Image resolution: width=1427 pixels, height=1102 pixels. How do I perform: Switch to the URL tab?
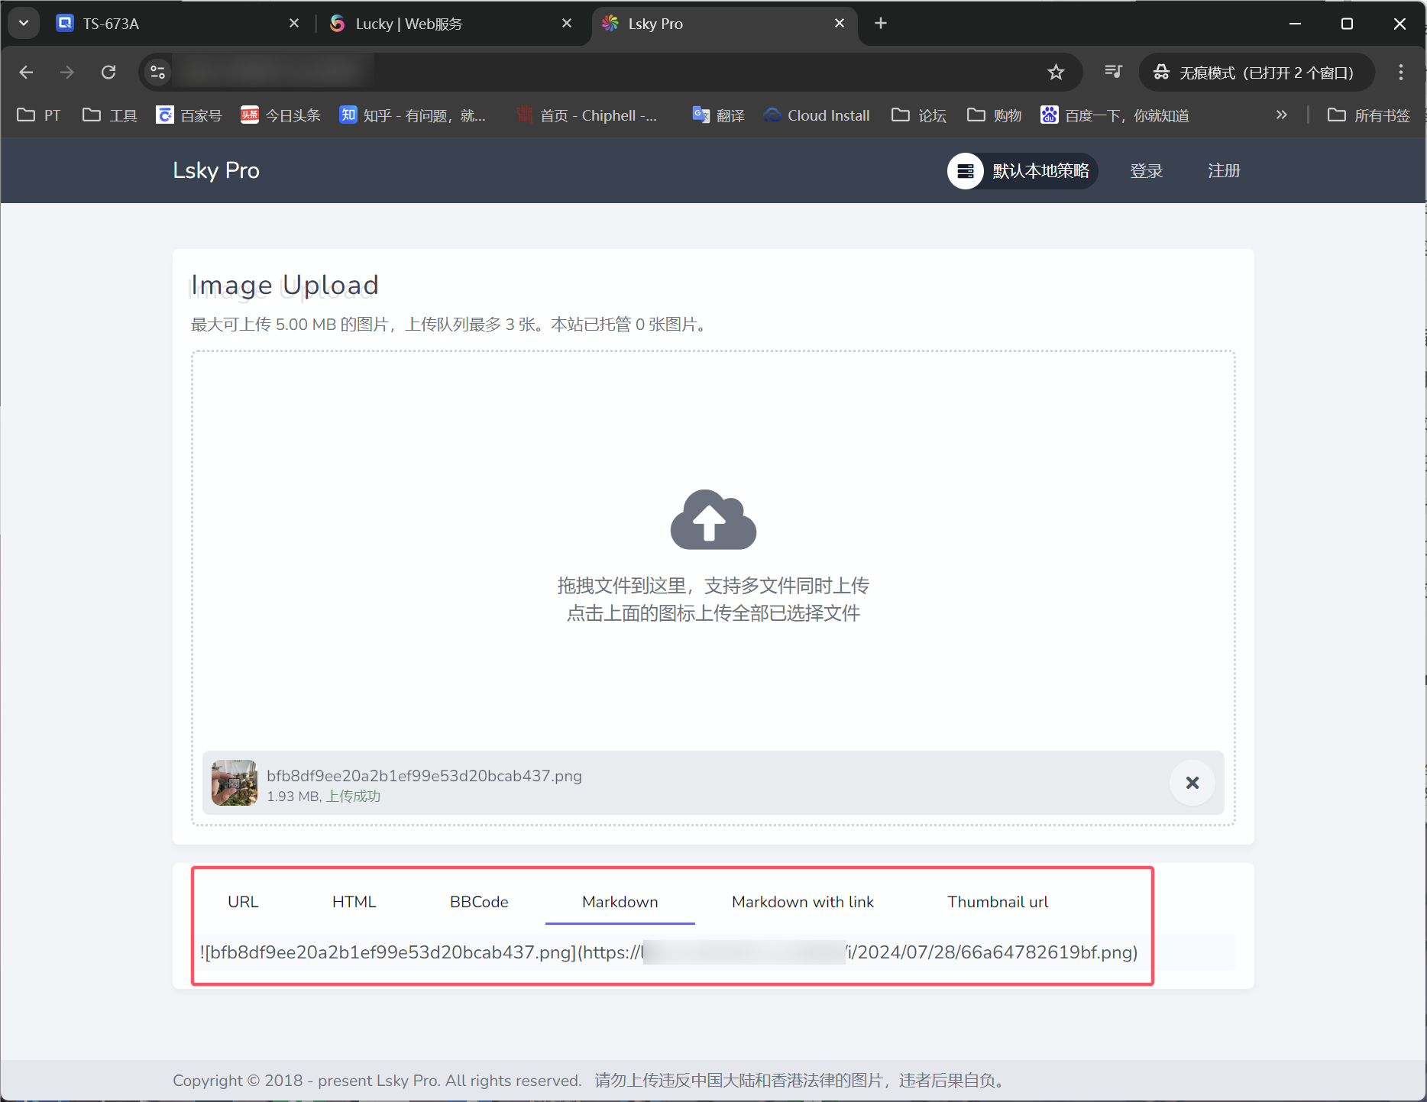[x=243, y=902]
